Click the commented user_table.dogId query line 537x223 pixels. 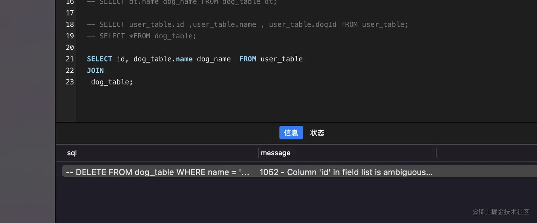[248, 25]
